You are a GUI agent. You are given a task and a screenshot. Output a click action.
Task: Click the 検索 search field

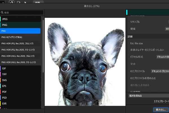coord(22,12)
